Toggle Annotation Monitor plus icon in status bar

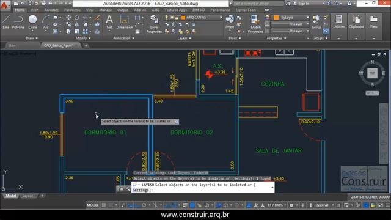303,205
